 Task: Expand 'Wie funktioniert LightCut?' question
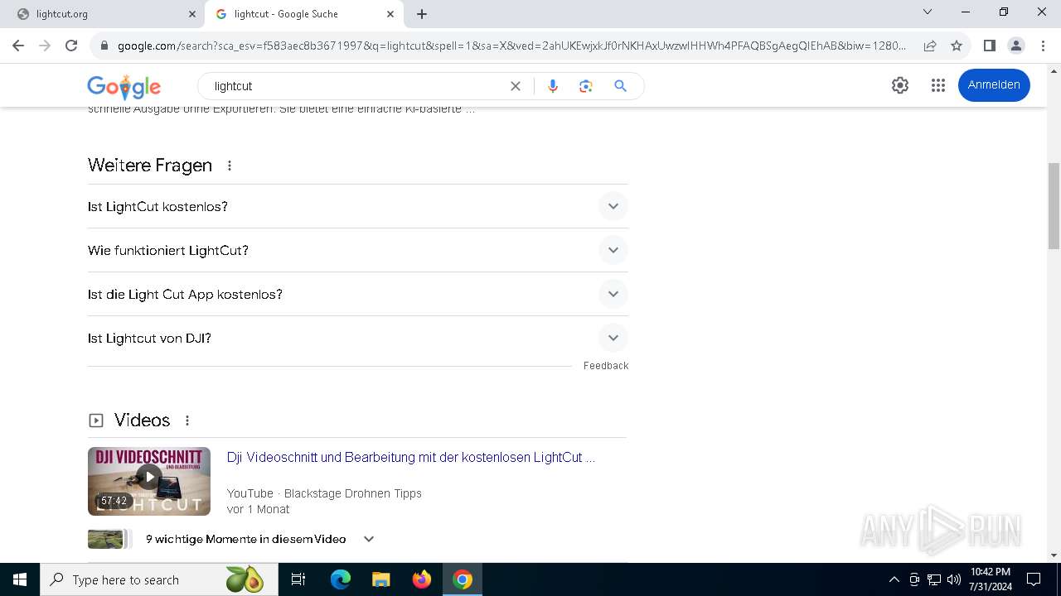[358, 250]
